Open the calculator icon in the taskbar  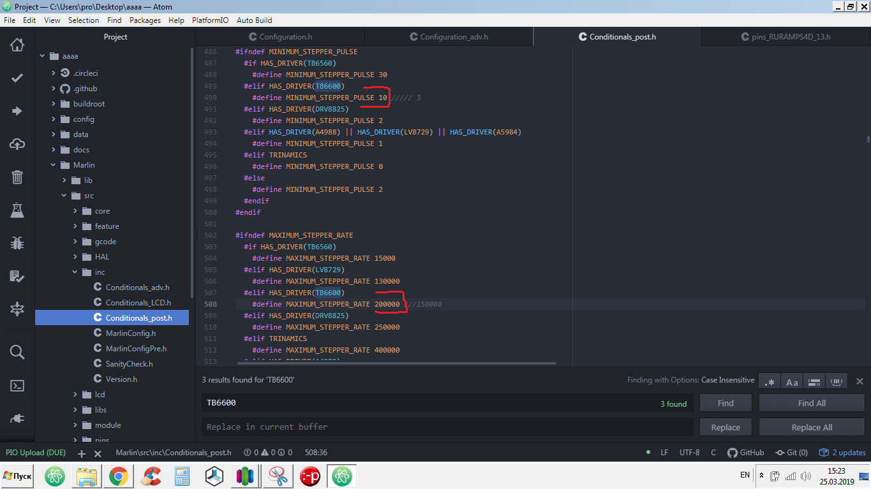182,476
